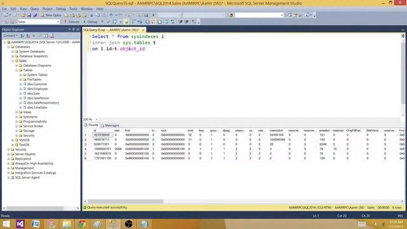Click the Undo toolbar icon
This screenshot has height=229, width=407.
111,15
